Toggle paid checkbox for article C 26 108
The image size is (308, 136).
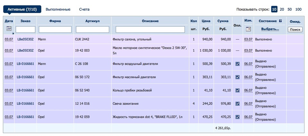237,64
